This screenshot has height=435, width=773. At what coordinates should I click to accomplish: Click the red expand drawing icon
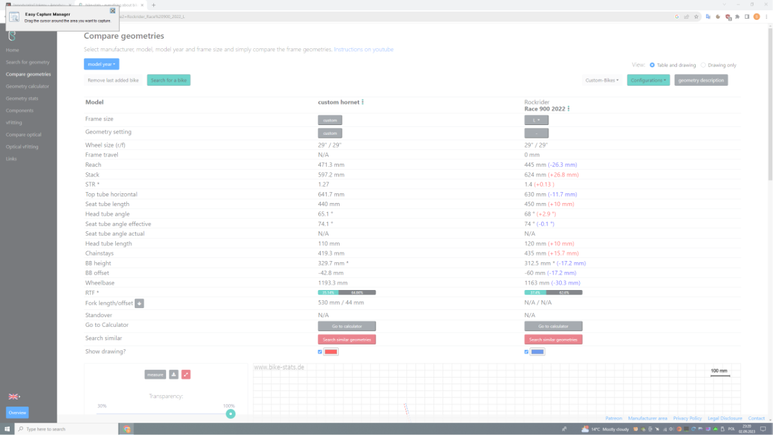pos(186,374)
